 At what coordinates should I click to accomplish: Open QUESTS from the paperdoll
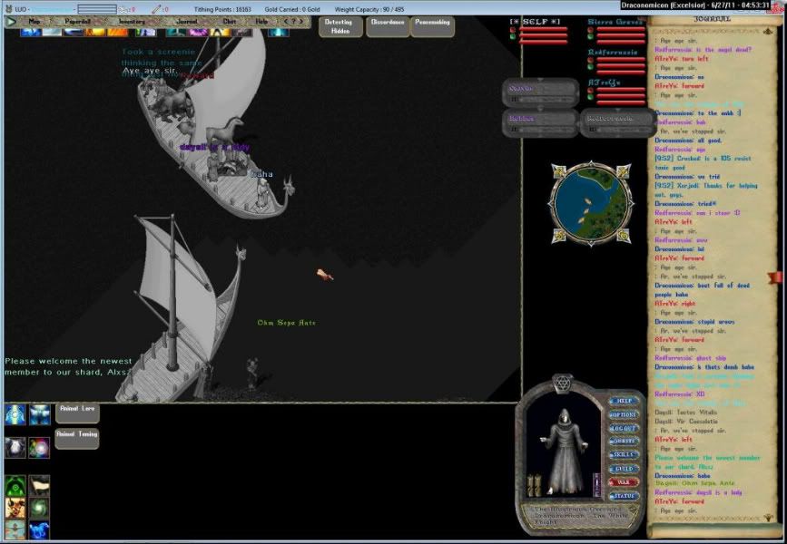point(624,442)
